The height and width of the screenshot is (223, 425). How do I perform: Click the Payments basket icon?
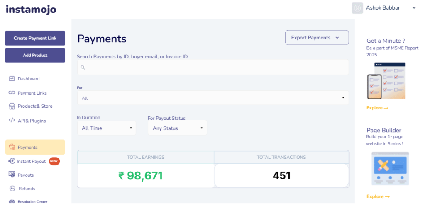pos(12,147)
